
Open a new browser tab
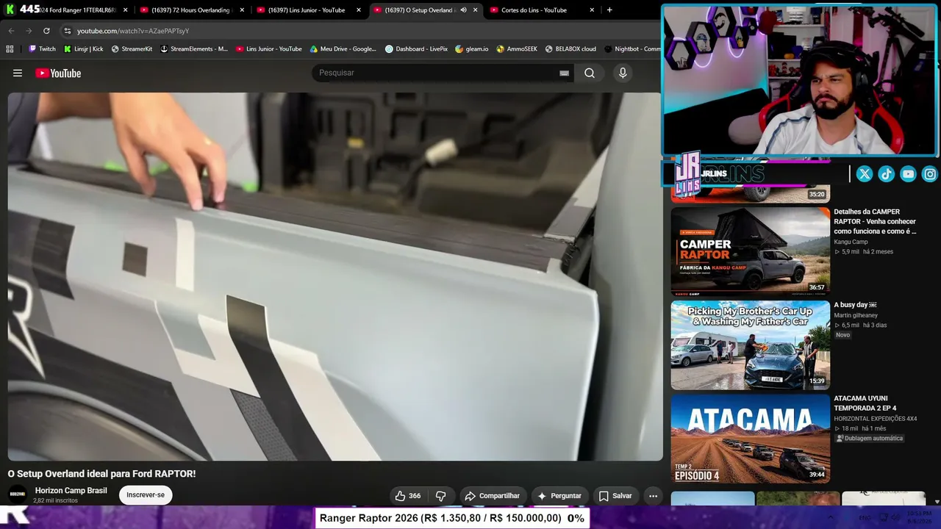coord(609,10)
